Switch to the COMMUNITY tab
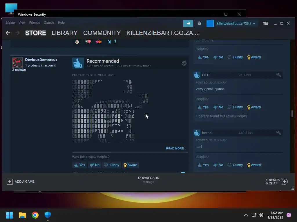297x222 pixels. [102, 33]
